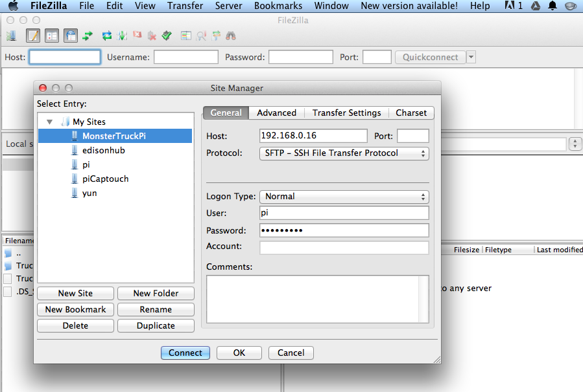Image resolution: width=583 pixels, height=392 pixels.
Task: Click the Delete button
Action: [75, 325]
